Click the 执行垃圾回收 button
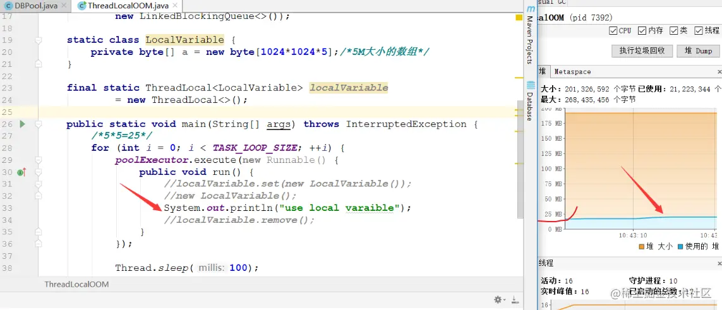This screenshot has width=722, height=310. coord(642,51)
